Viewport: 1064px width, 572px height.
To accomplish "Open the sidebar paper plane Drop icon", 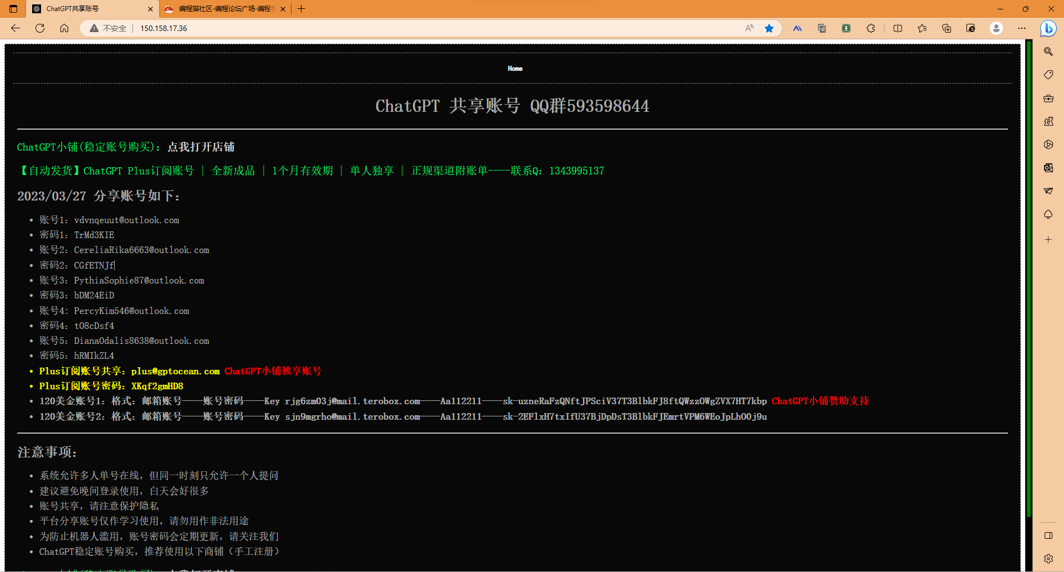I will pos(1048,191).
